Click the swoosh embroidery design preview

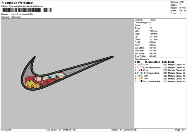67,73
